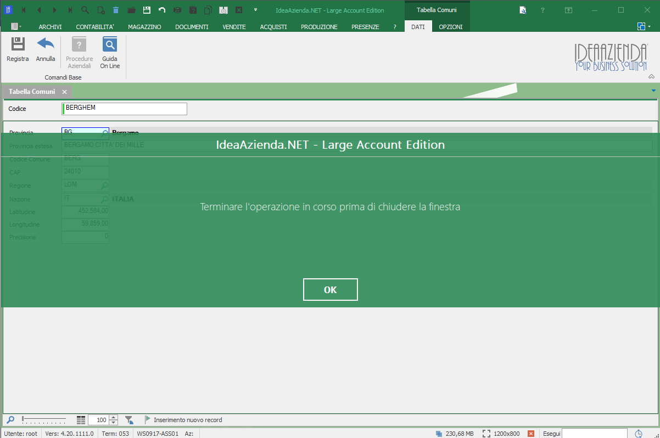The height and width of the screenshot is (438, 660).
Task: Collapse the ribbon with the chevron arrow
Action: click(x=652, y=76)
